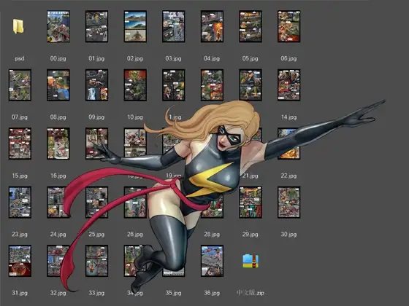Select the 33.jpg thumbnail
Screen dimensions: 409x306
[x=96, y=261]
